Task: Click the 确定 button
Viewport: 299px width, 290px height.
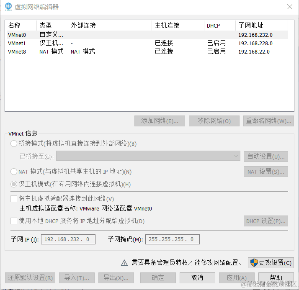Action: tap(158, 277)
